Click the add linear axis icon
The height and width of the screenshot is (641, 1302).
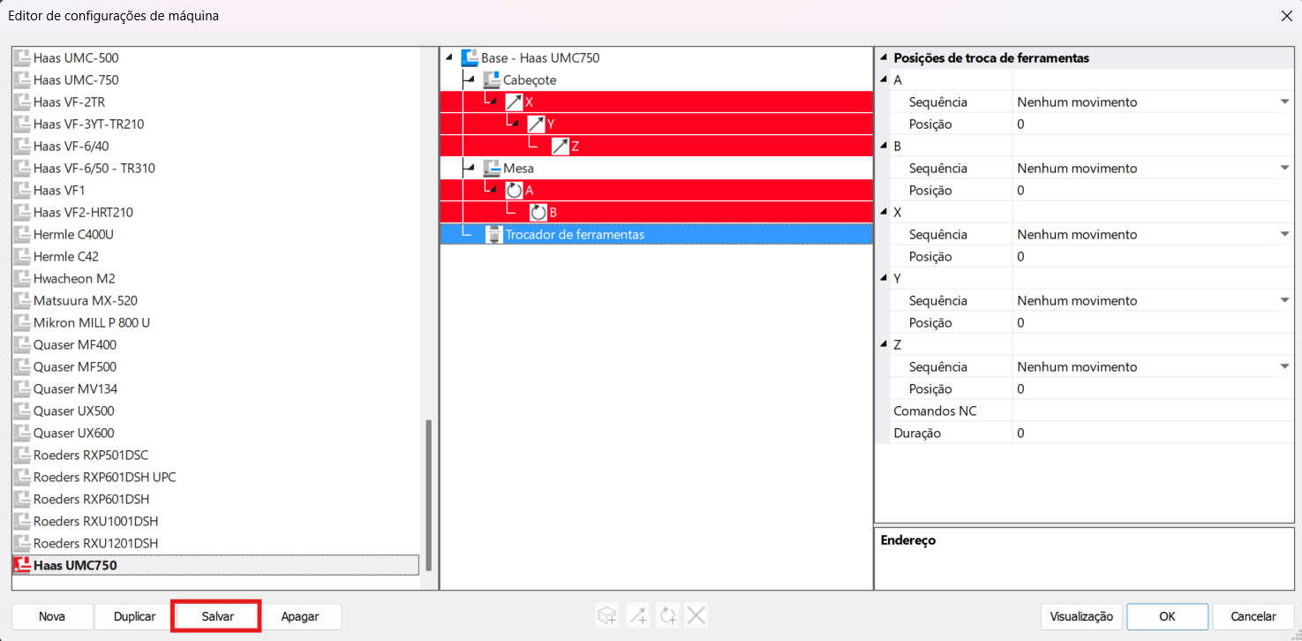(x=638, y=615)
